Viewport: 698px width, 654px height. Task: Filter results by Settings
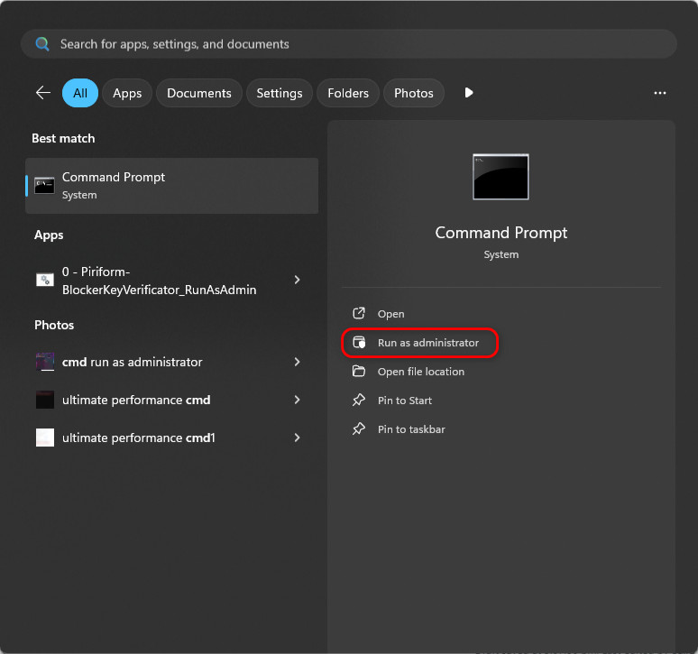pos(280,93)
